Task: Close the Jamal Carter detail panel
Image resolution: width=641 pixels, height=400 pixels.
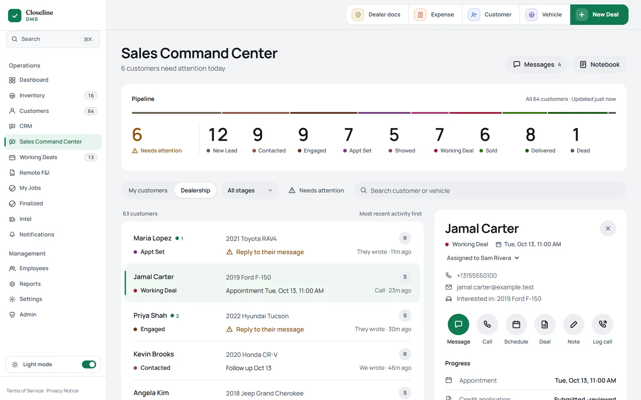Action: coord(608,228)
